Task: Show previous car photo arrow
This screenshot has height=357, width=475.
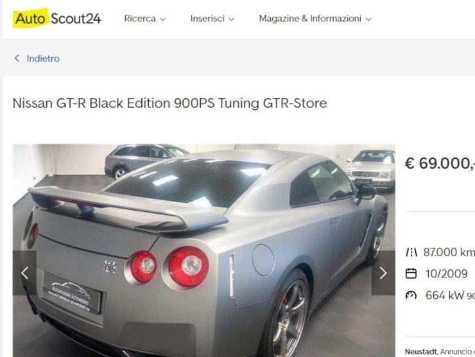Action: pyautogui.click(x=24, y=273)
